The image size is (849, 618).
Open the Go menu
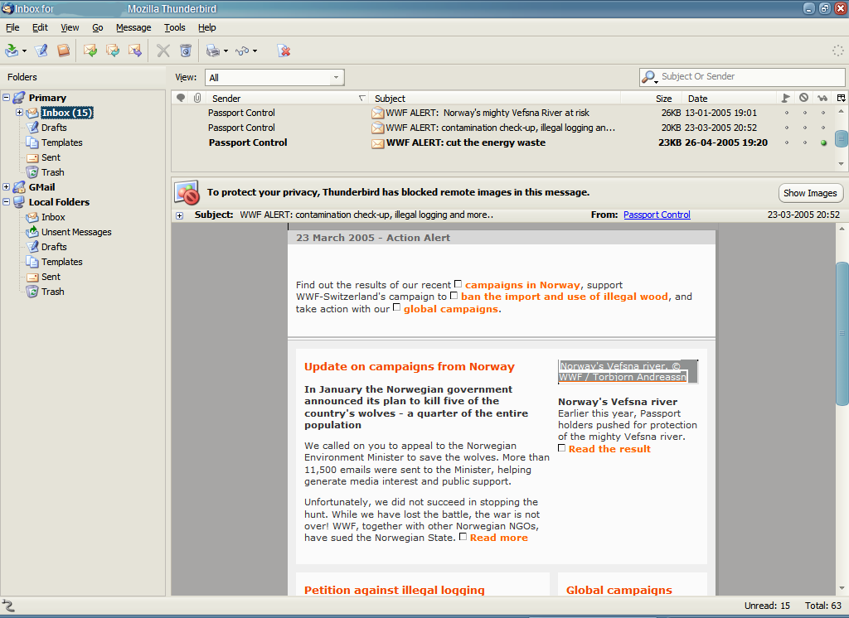coord(98,27)
